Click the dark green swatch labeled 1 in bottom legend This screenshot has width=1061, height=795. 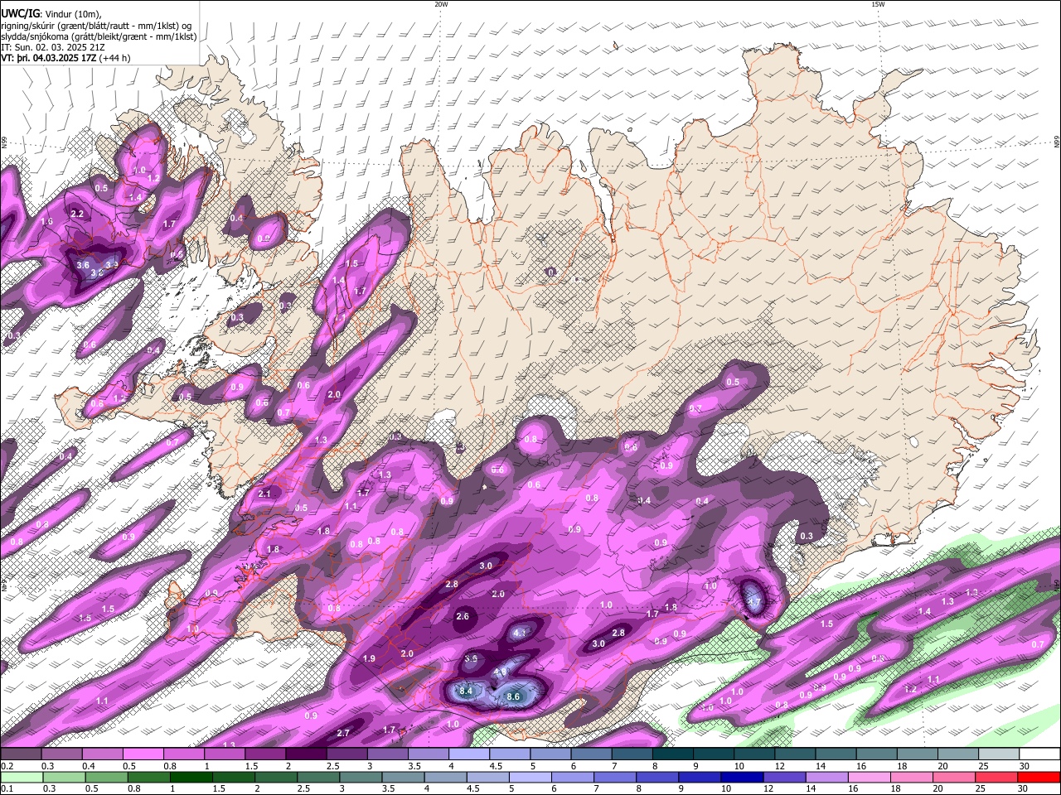[190, 777]
